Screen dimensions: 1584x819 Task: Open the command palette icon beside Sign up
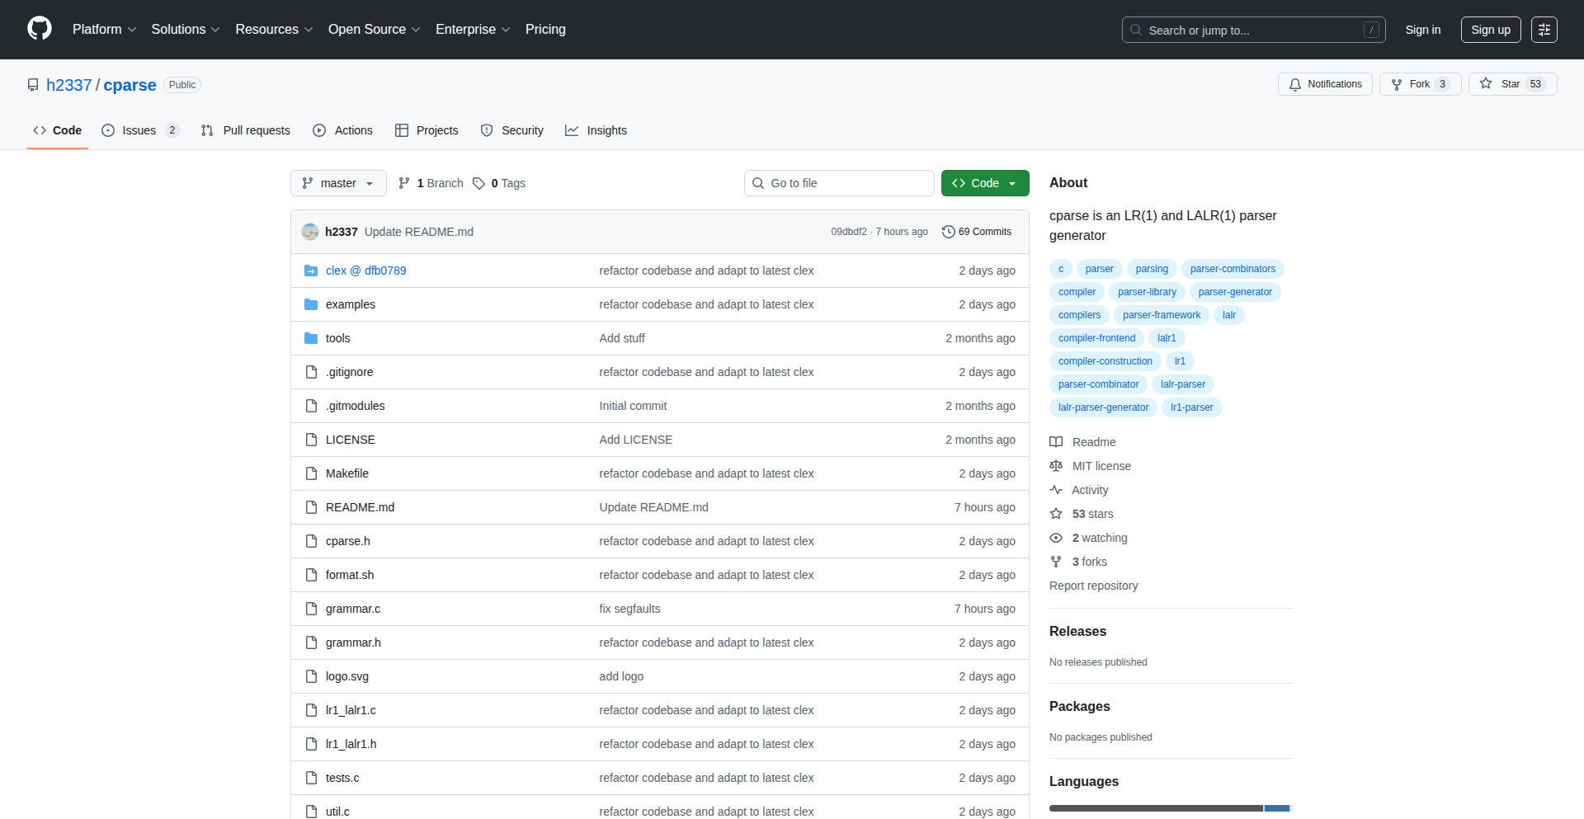pyautogui.click(x=1544, y=30)
